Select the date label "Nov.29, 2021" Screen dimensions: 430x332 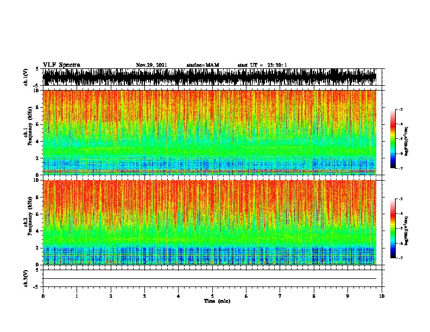tap(151, 65)
